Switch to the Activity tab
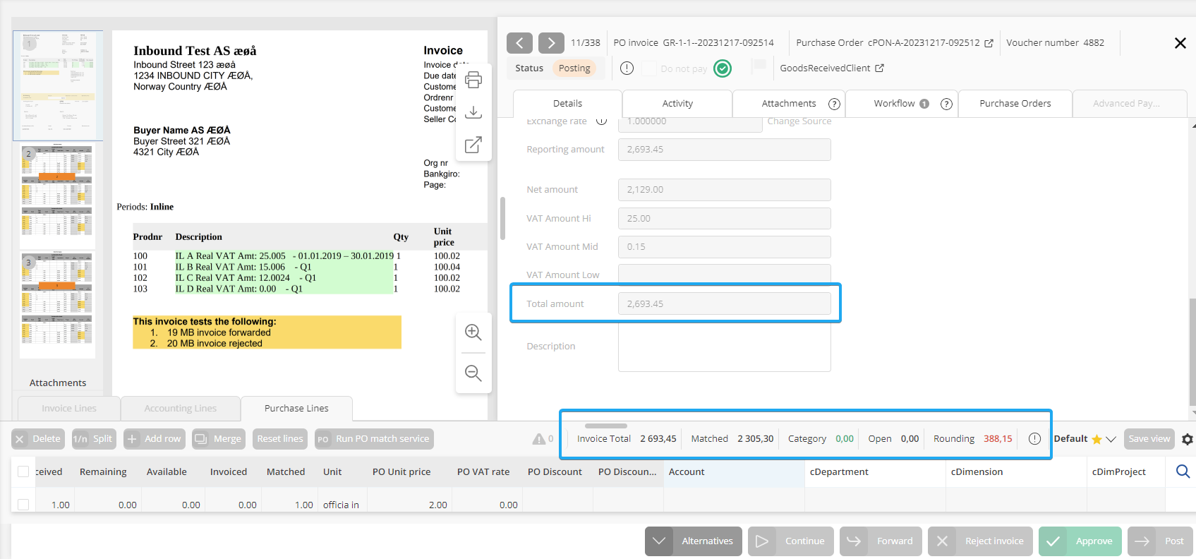This screenshot has width=1196, height=559. [x=677, y=104]
